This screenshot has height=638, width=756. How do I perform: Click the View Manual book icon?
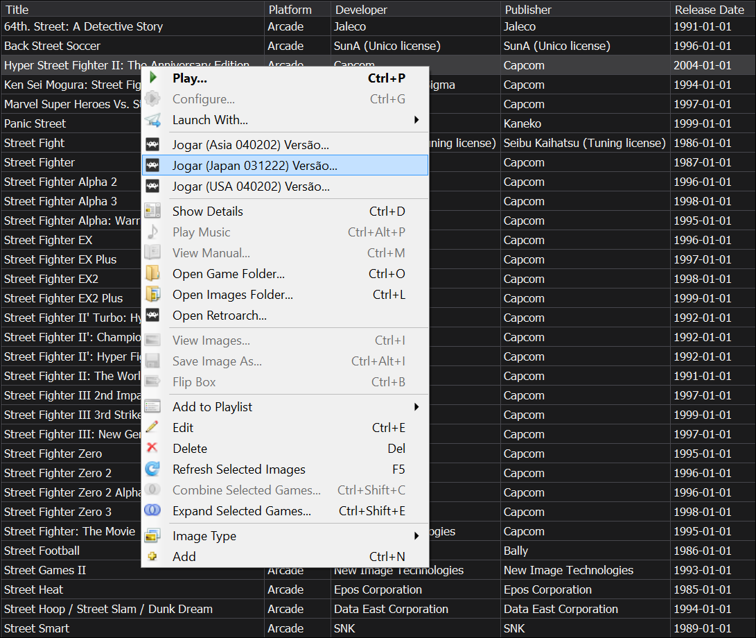(x=152, y=252)
